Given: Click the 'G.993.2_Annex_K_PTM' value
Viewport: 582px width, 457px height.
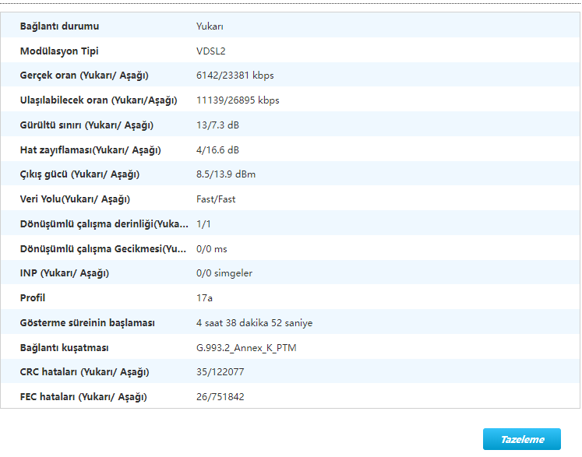Looking at the screenshot, I should pyautogui.click(x=246, y=347).
